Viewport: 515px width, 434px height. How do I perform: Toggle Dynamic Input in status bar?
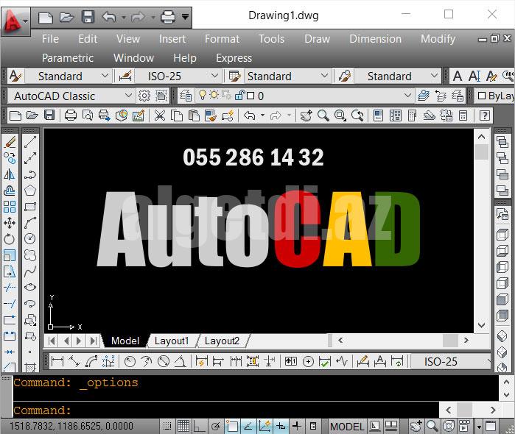coord(281,426)
